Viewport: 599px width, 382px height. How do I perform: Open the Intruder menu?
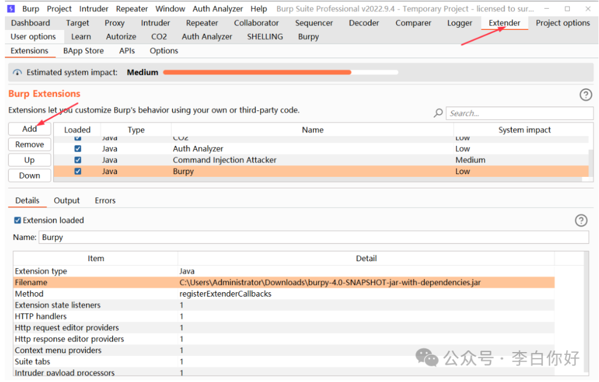pyautogui.click(x=94, y=9)
